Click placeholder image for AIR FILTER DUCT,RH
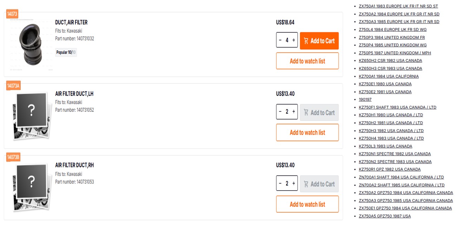464x228 pixels. 31,186
